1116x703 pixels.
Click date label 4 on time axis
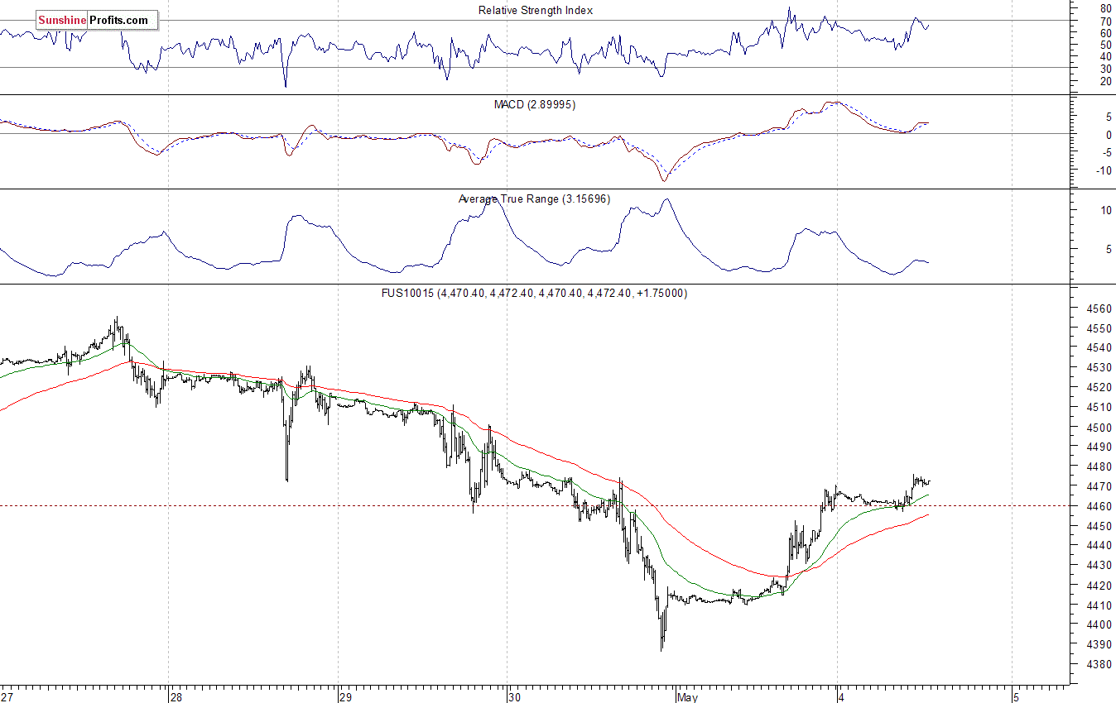842,697
